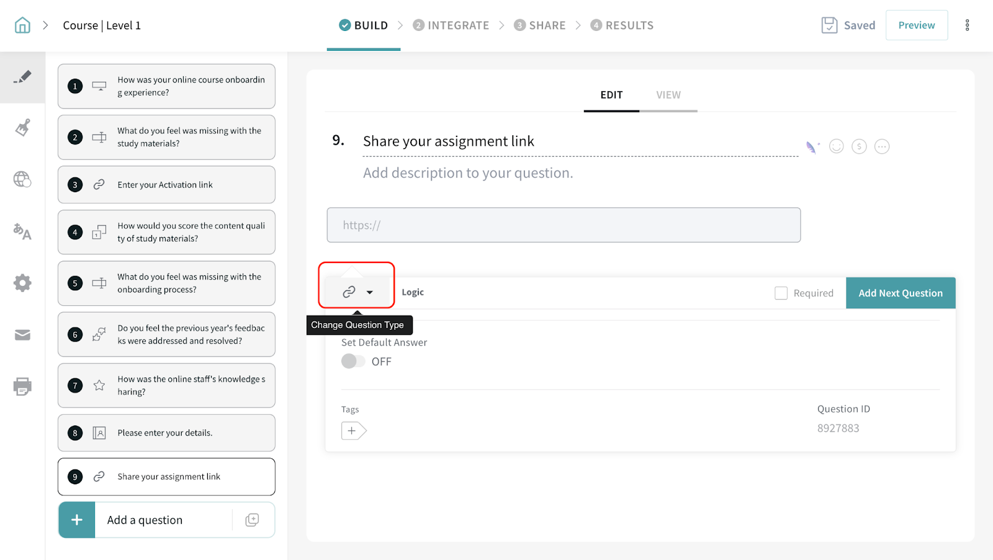Select question 7 about staff's knowledge sharing

(x=166, y=385)
